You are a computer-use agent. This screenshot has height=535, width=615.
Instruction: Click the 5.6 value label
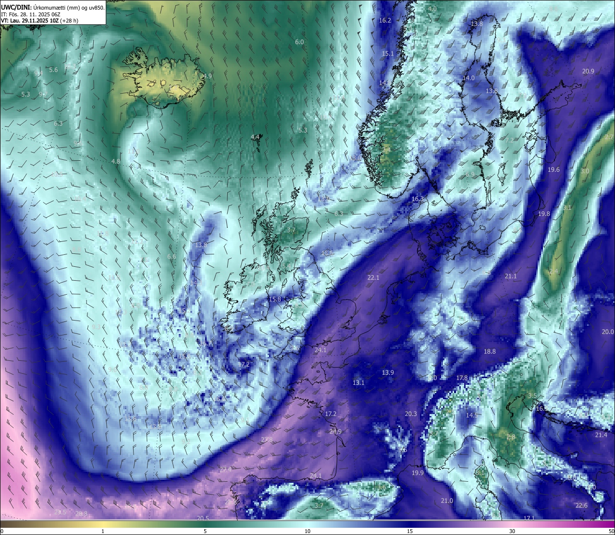click(53, 70)
